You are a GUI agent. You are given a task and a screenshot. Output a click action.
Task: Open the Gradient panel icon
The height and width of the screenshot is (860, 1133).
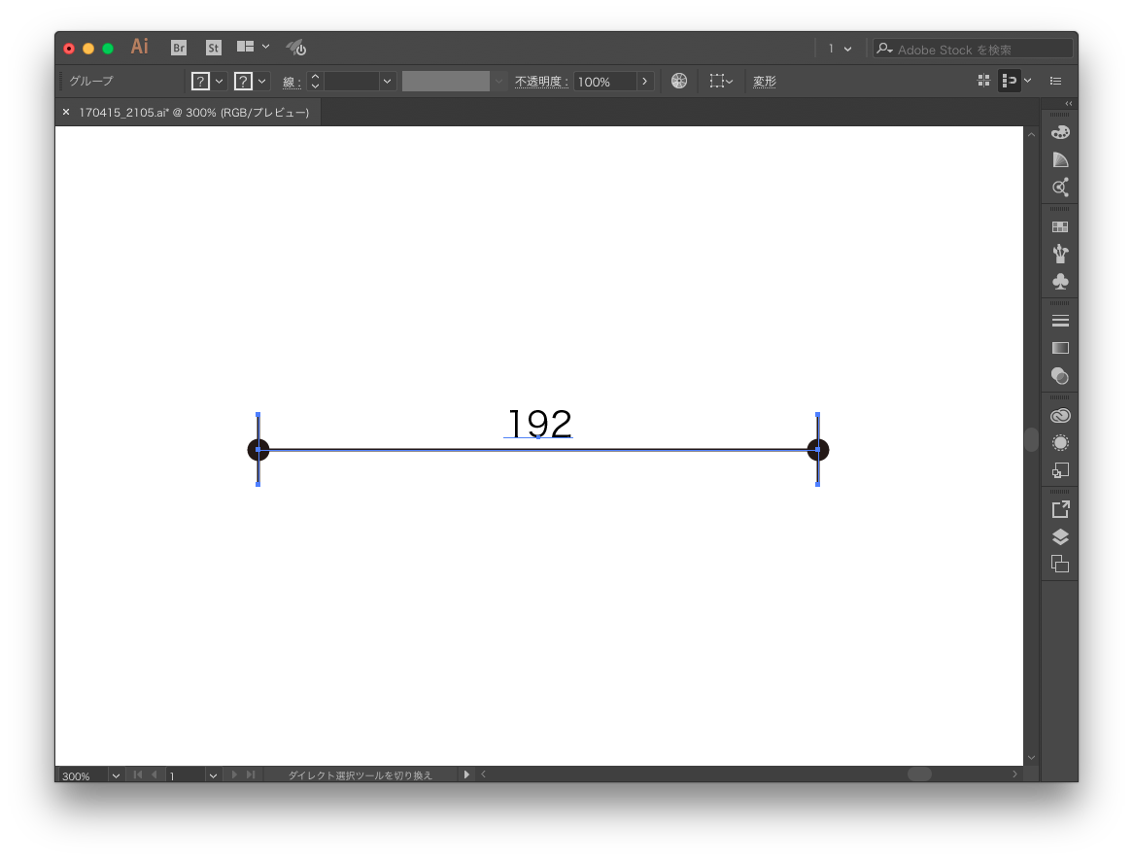coord(1060,348)
